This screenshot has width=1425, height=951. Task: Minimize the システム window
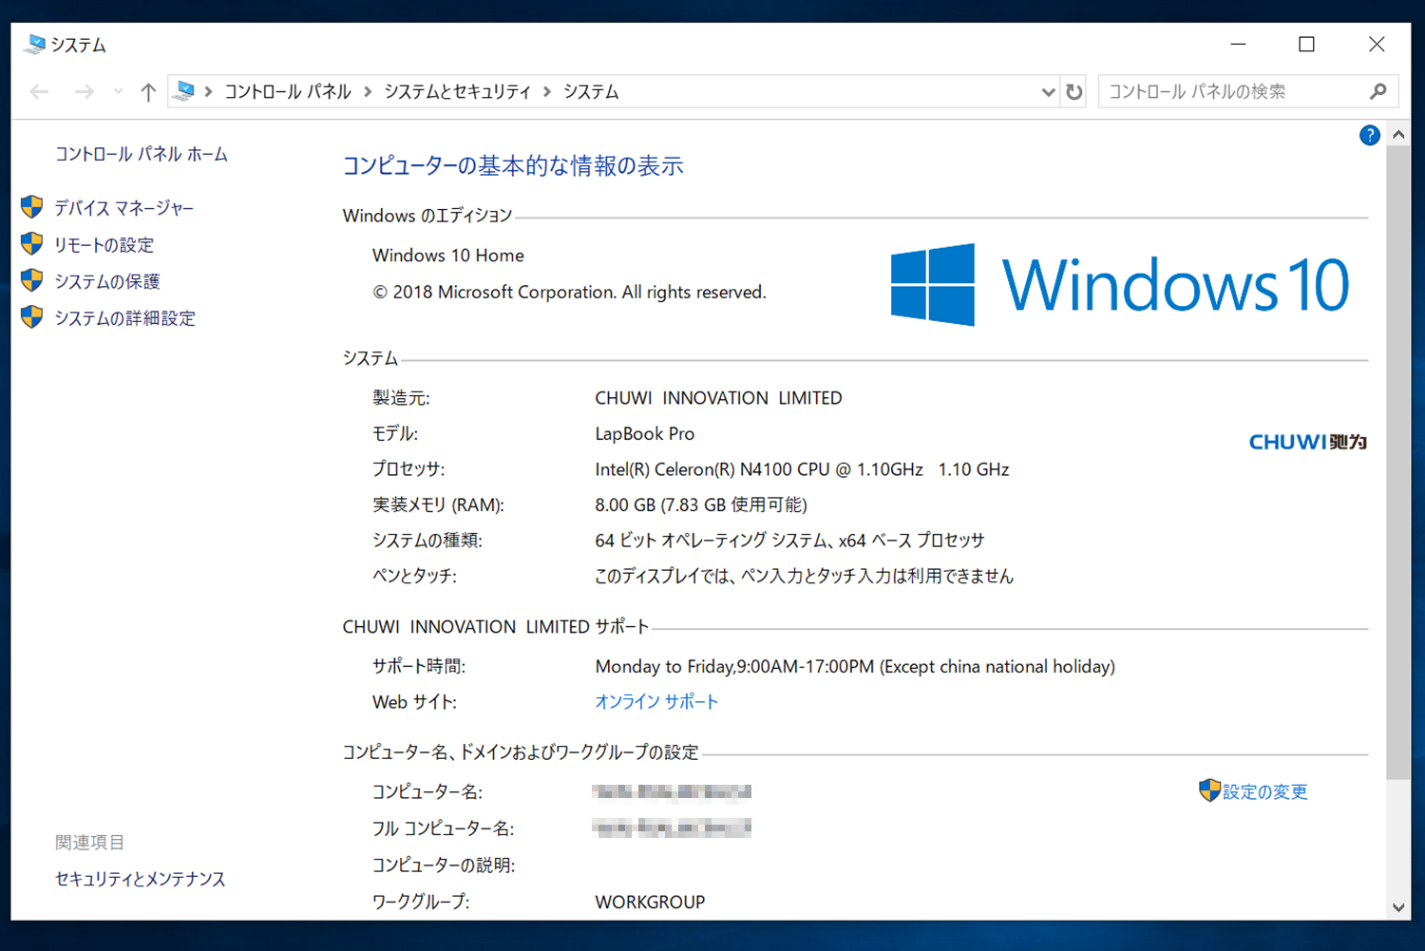(x=1238, y=45)
